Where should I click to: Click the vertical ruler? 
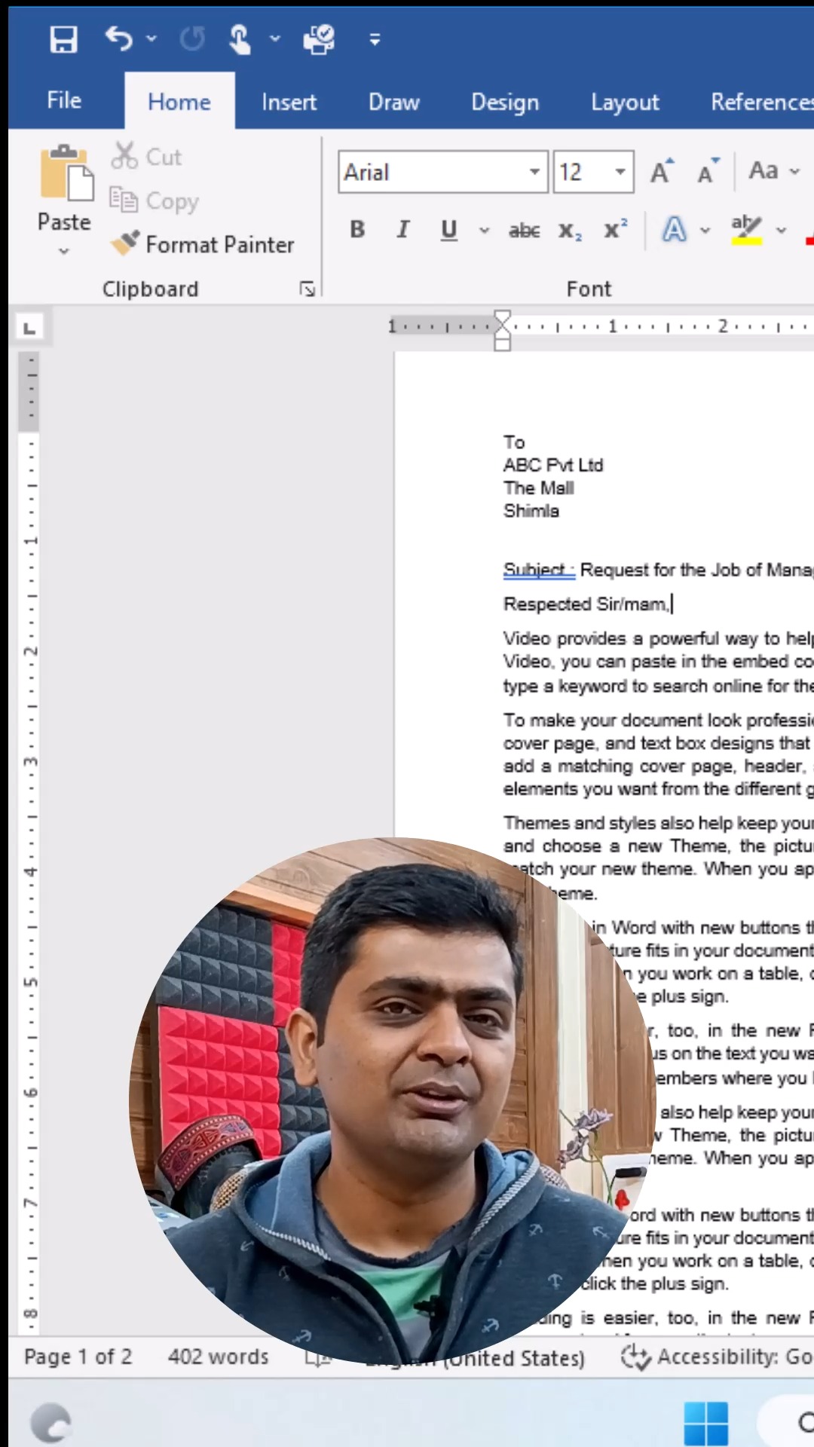[29, 843]
